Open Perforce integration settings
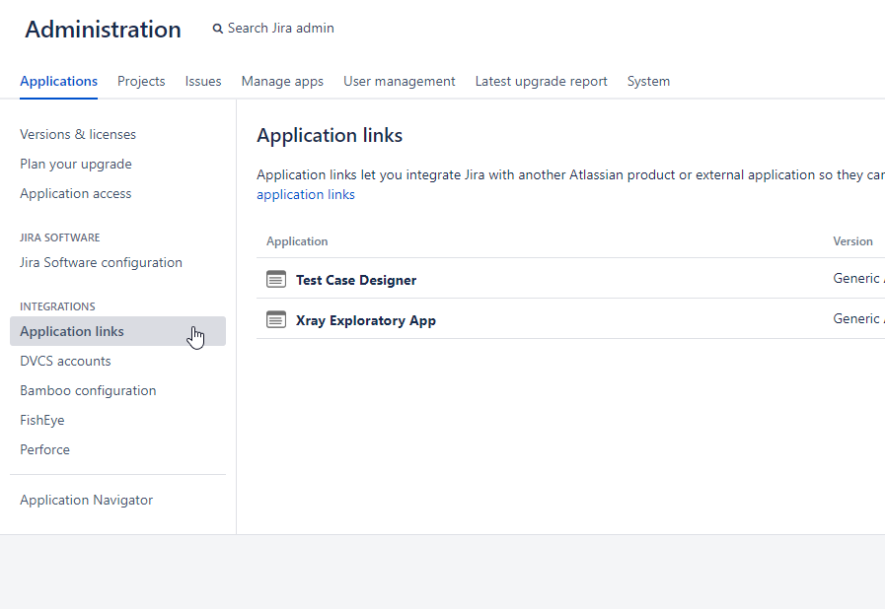885x609 pixels. (45, 449)
